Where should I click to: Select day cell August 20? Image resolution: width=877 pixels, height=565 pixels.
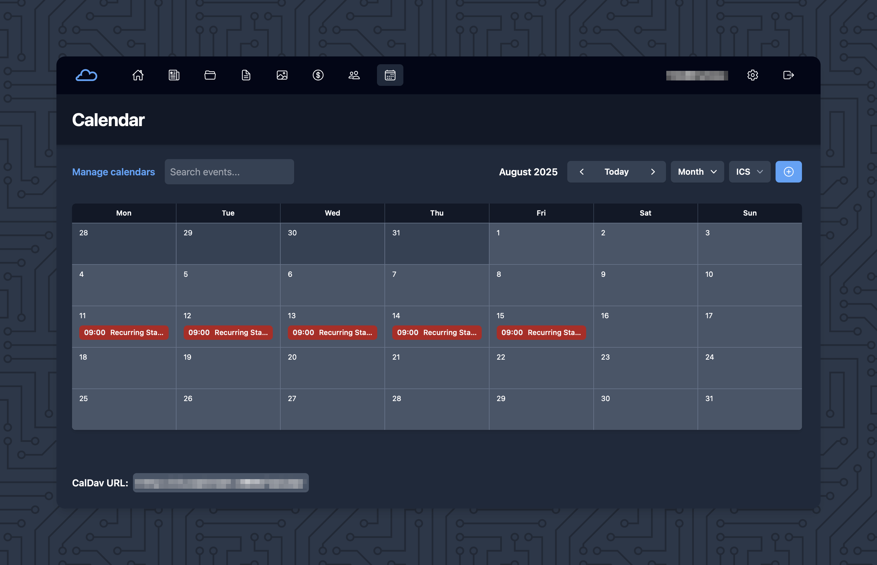pos(332,368)
